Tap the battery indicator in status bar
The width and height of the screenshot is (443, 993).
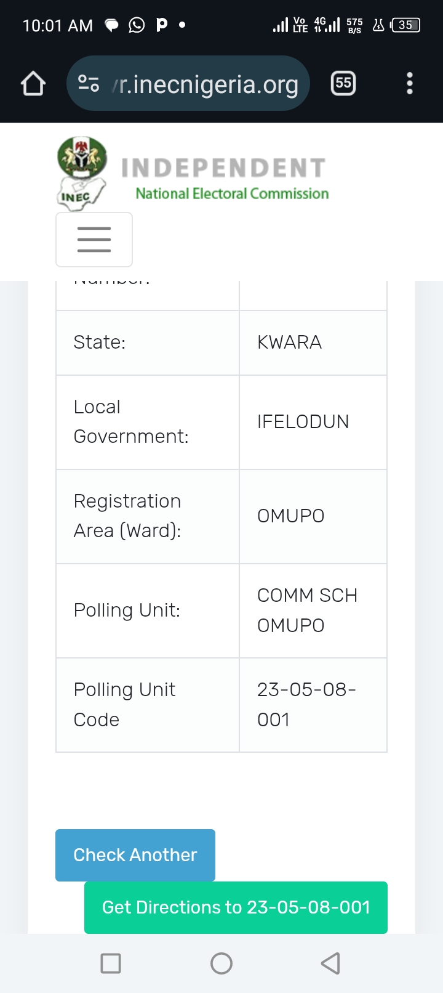pyautogui.click(x=405, y=25)
